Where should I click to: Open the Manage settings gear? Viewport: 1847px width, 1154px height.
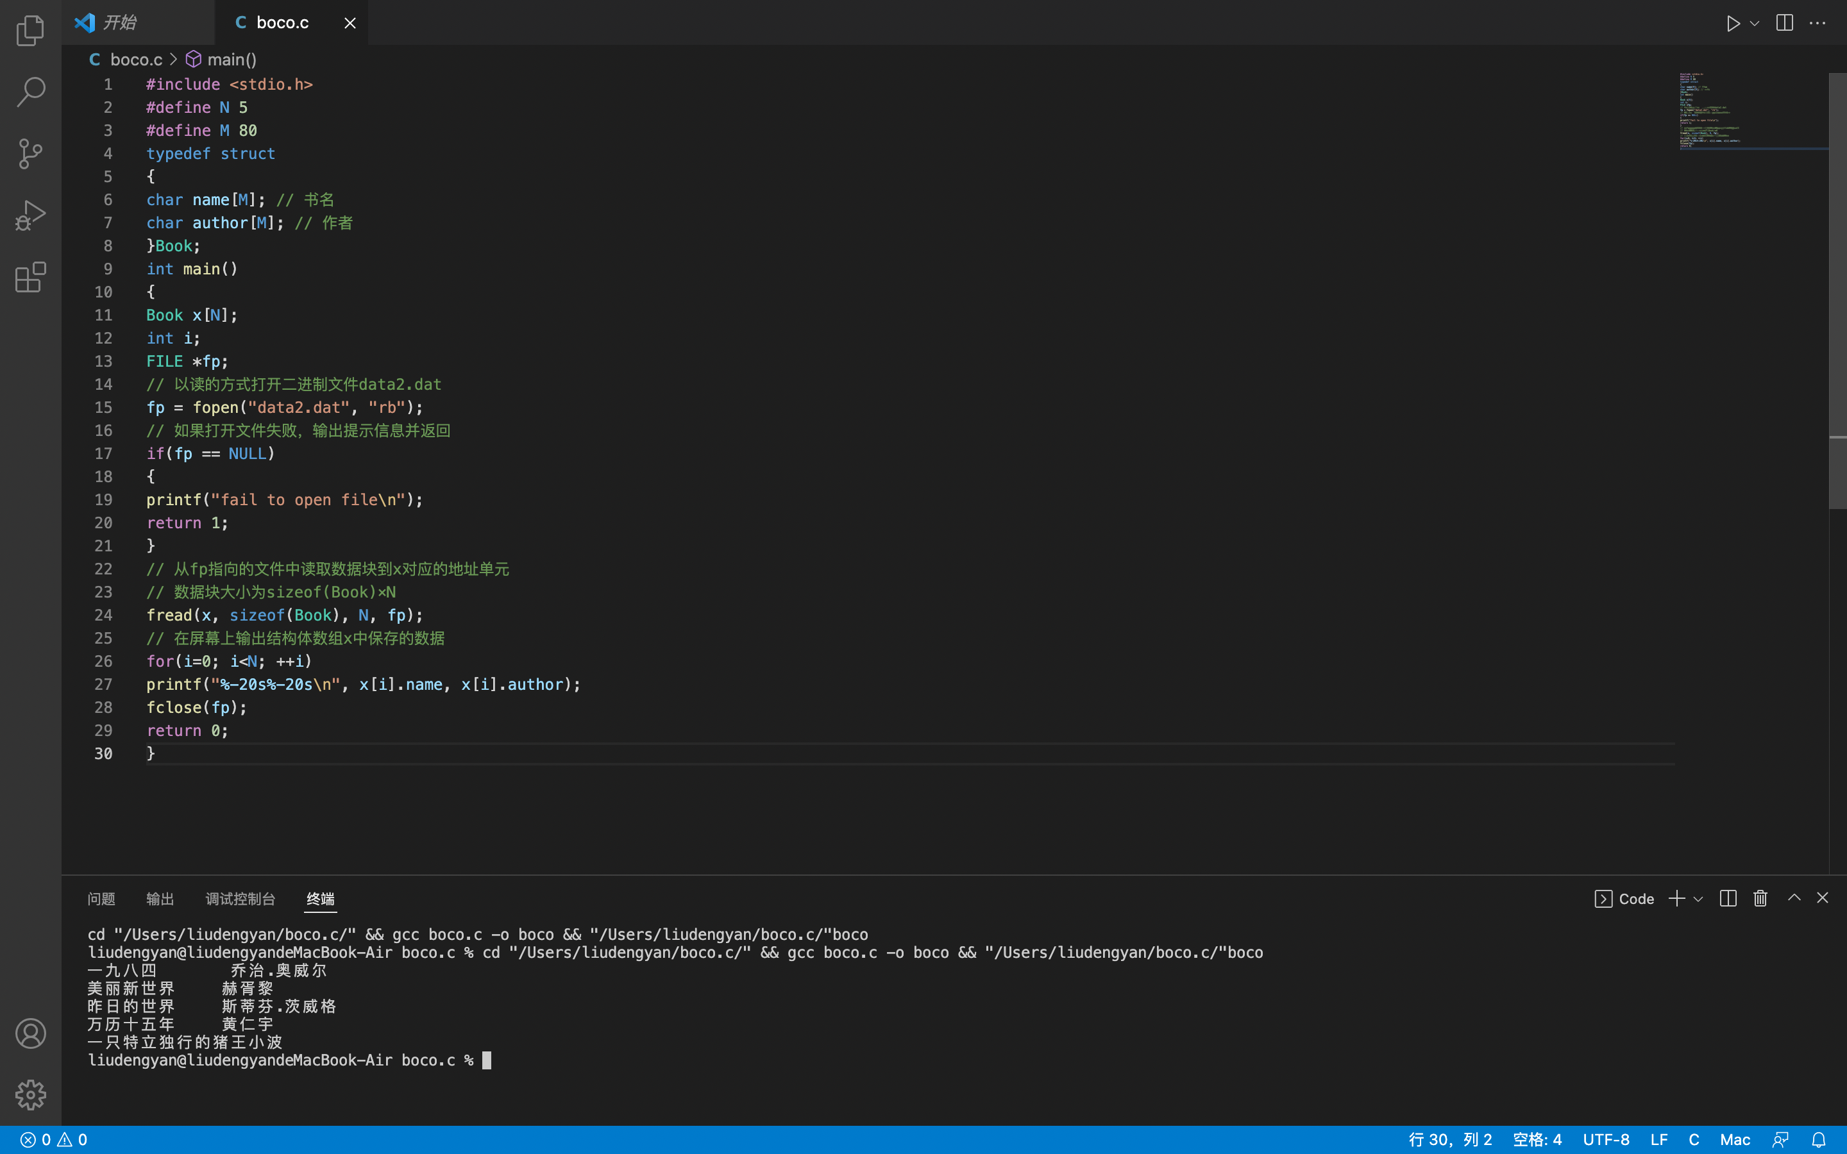click(31, 1094)
